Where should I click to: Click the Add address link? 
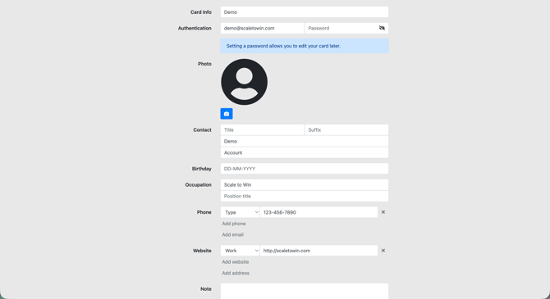236,273
